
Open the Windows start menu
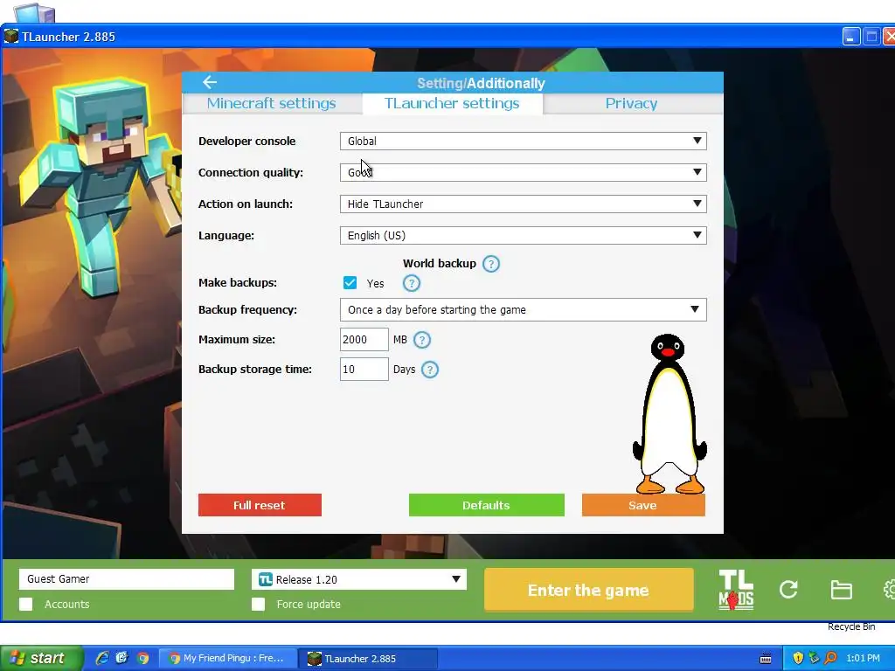click(41, 658)
